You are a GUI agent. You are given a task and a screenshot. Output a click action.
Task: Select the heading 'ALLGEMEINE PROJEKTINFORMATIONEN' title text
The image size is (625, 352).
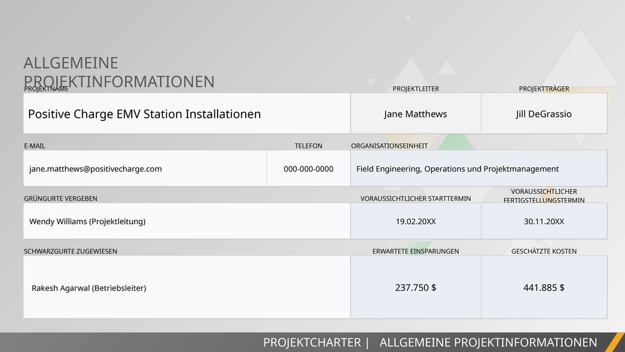click(119, 72)
